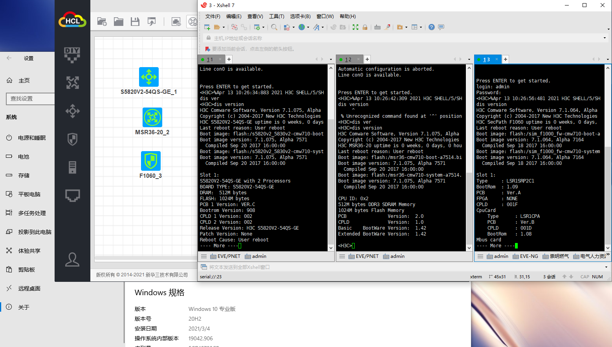612x347 pixels.
Task: Toggle Xshell full screen mode icon
Action: [x=355, y=27]
